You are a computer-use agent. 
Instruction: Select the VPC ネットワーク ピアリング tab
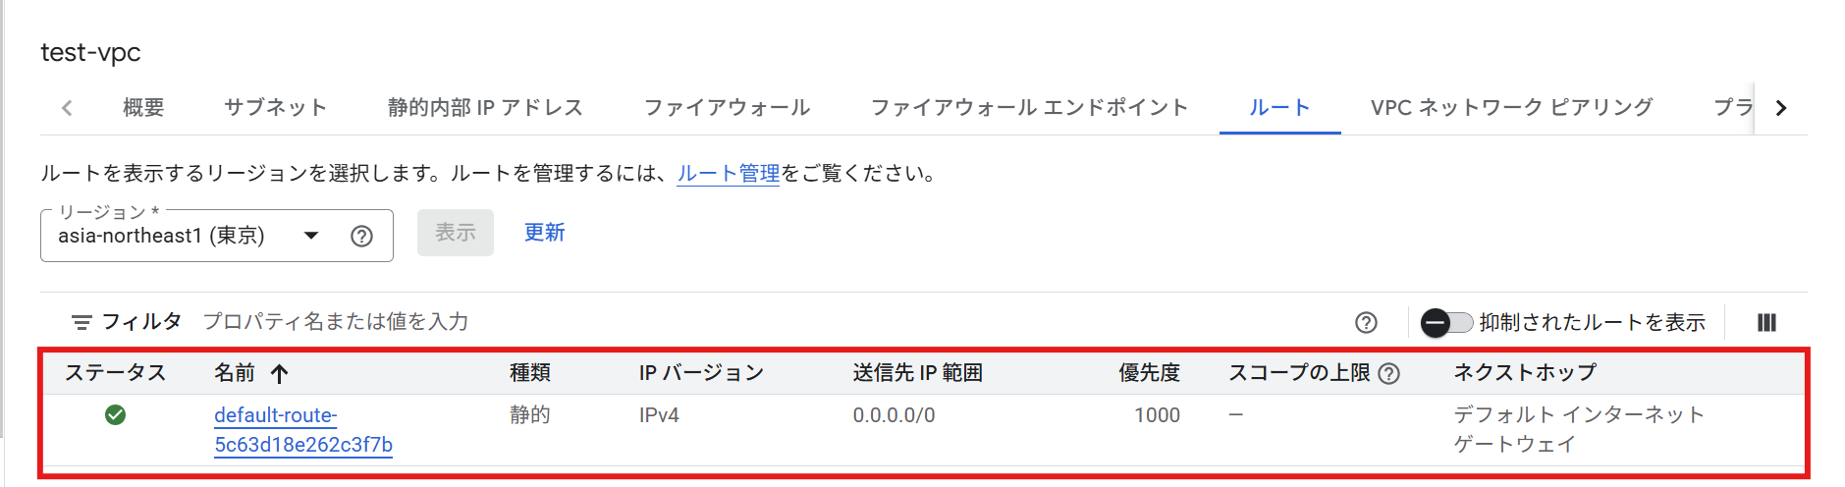(1511, 108)
